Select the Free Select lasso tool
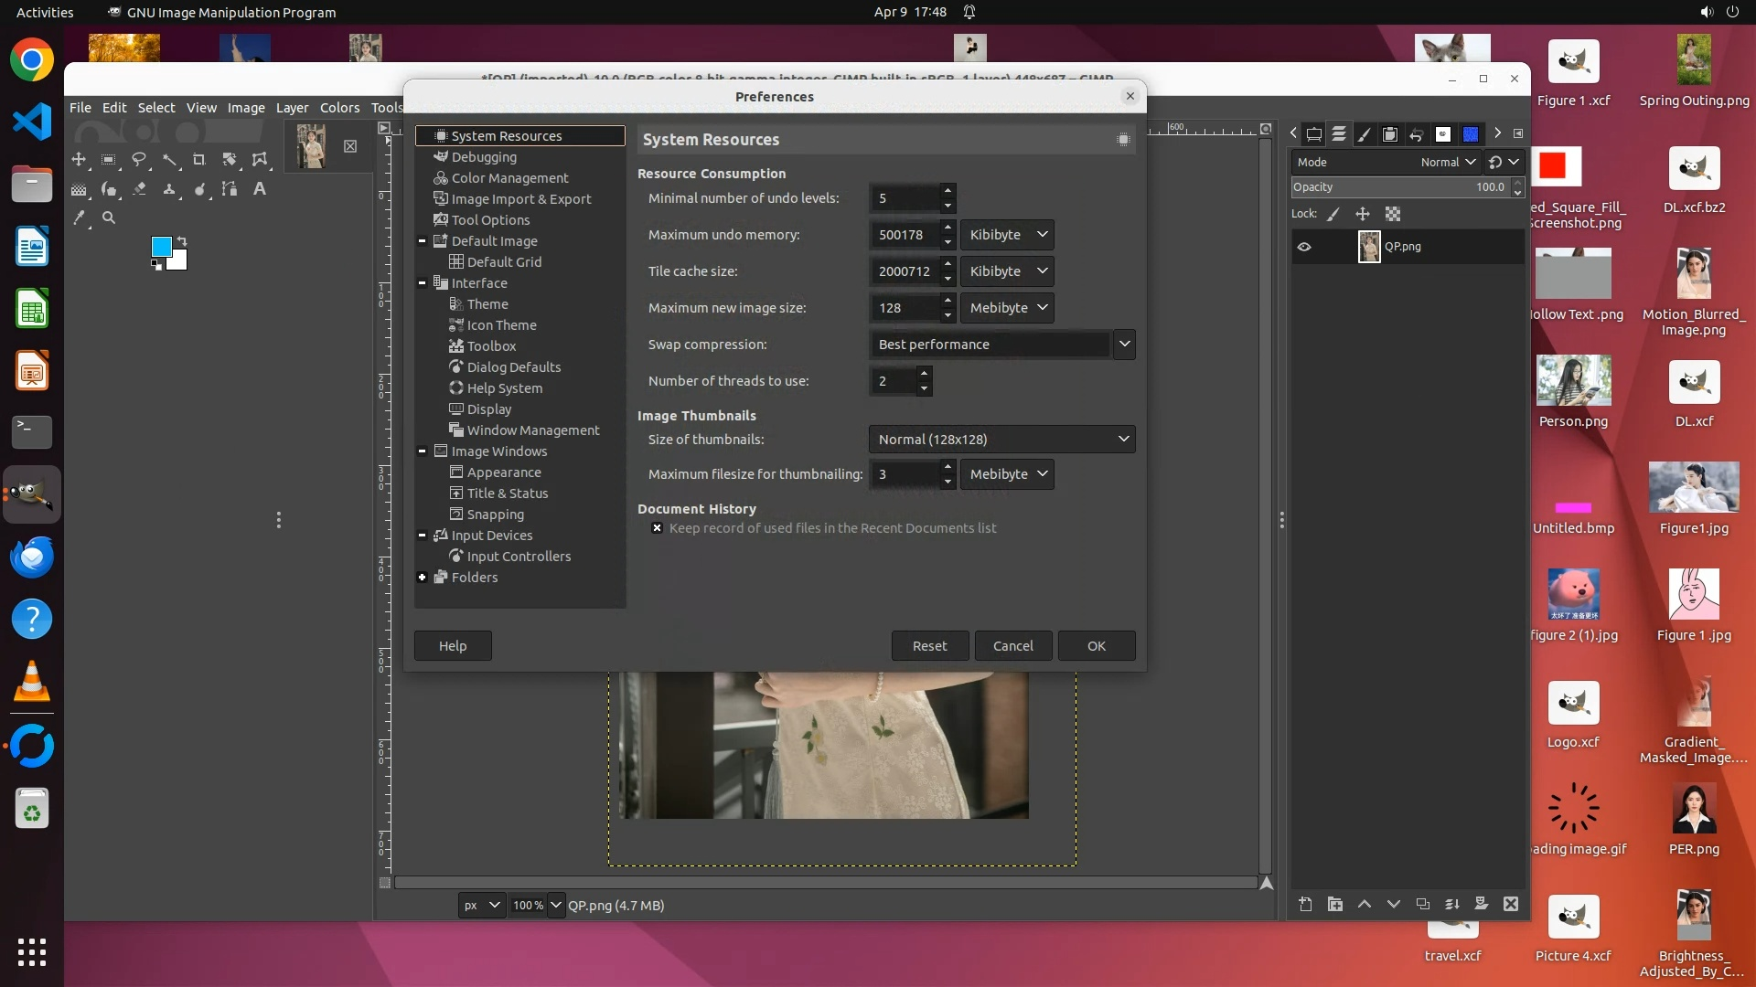 (139, 159)
